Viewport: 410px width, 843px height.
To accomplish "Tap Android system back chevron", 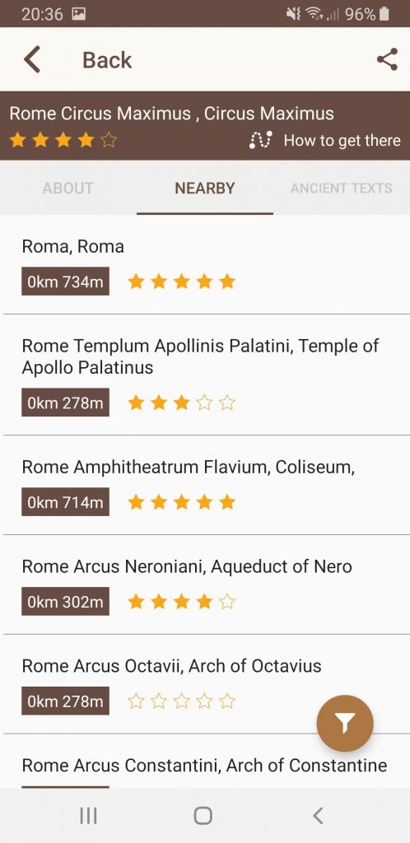I will click(x=318, y=816).
